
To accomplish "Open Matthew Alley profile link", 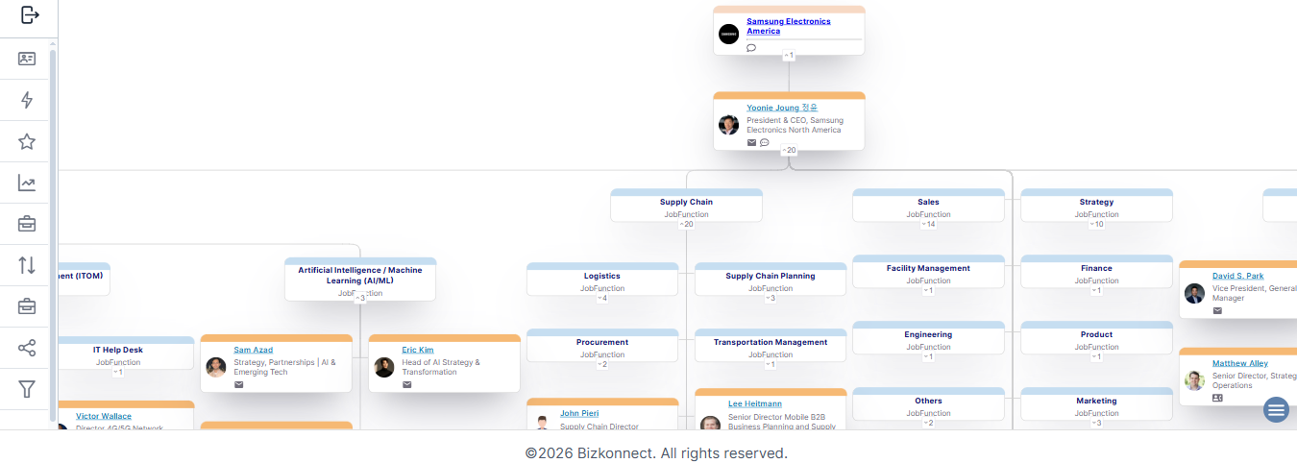I will pyautogui.click(x=1240, y=363).
